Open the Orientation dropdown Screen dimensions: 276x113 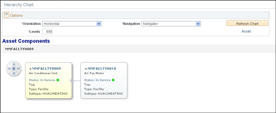(x=72, y=24)
